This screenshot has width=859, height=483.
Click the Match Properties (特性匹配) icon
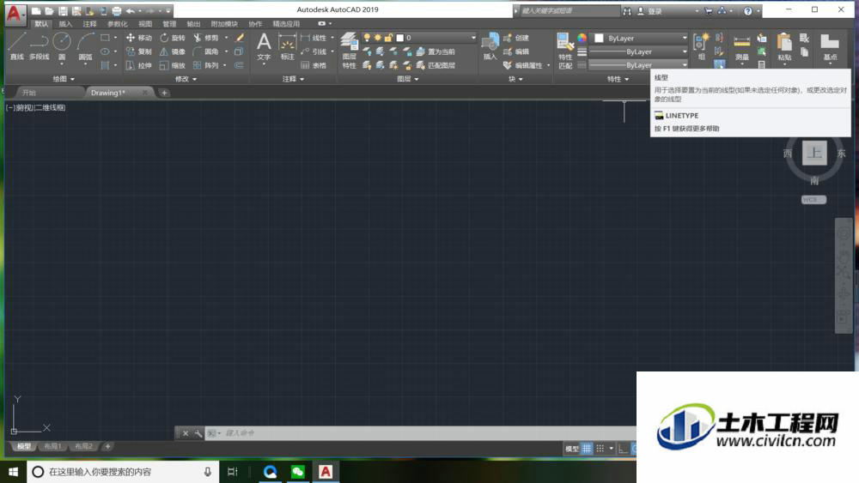(x=565, y=51)
